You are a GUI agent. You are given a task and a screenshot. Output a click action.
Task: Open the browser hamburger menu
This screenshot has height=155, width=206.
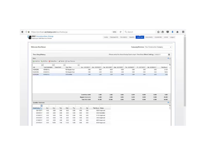183,32
